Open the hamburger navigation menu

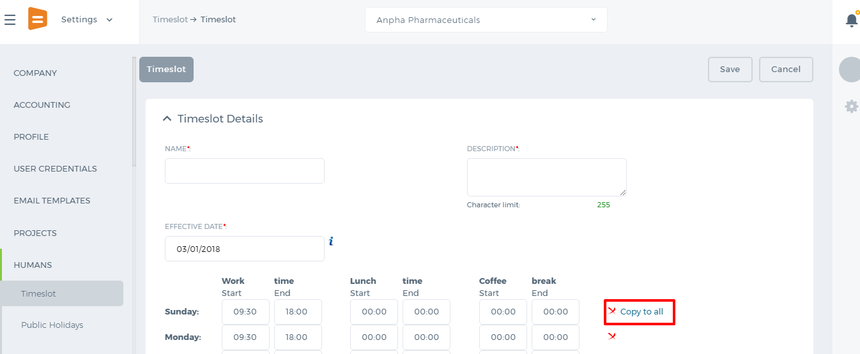coord(10,20)
